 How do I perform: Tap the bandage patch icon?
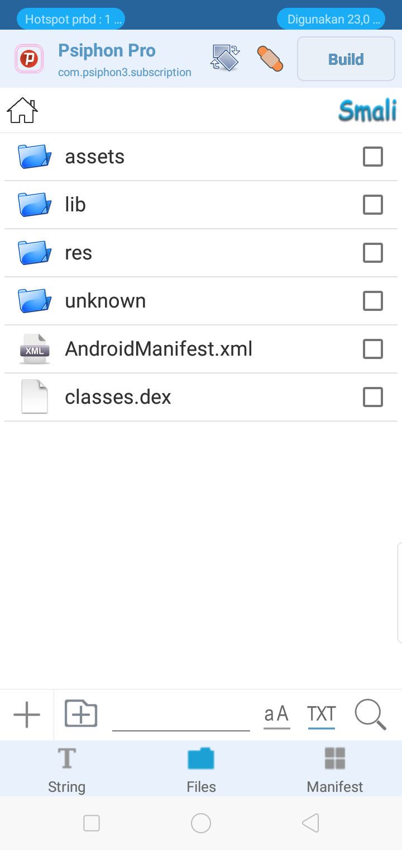click(270, 59)
